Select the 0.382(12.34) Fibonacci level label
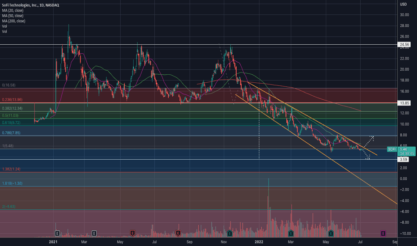This screenshot has width=417, height=246. click(x=12, y=109)
